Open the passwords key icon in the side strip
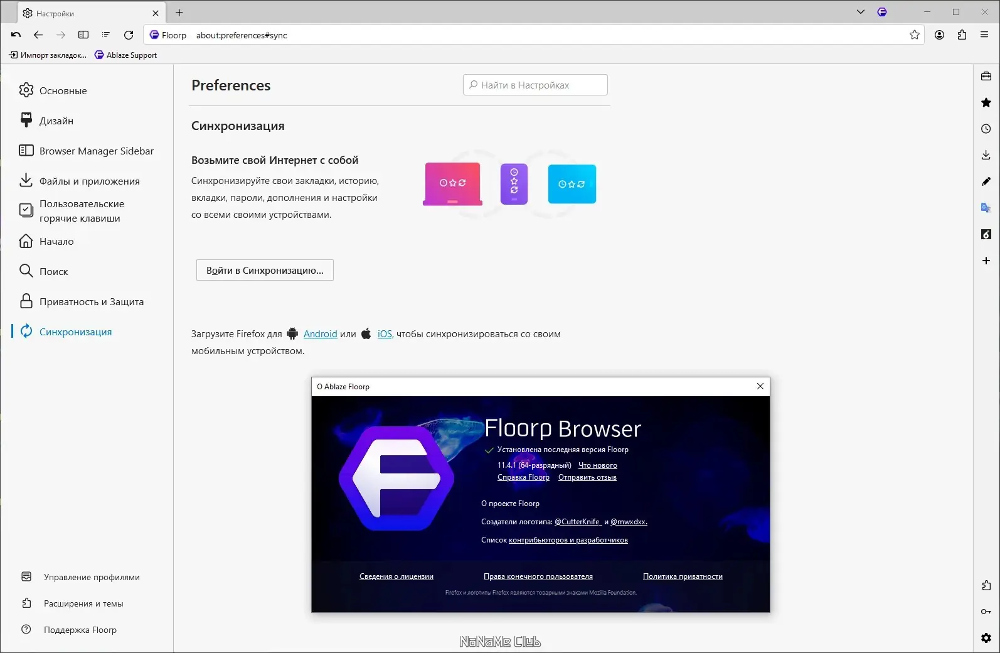1000x653 pixels. (986, 612)
